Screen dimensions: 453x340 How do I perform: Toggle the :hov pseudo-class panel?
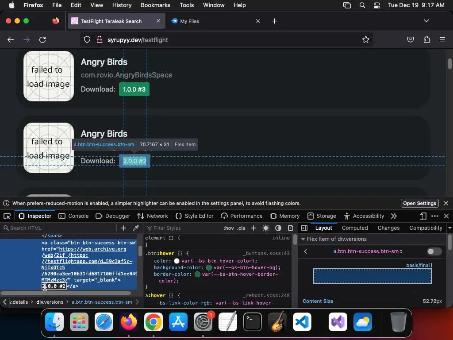(x=229, y=228)
